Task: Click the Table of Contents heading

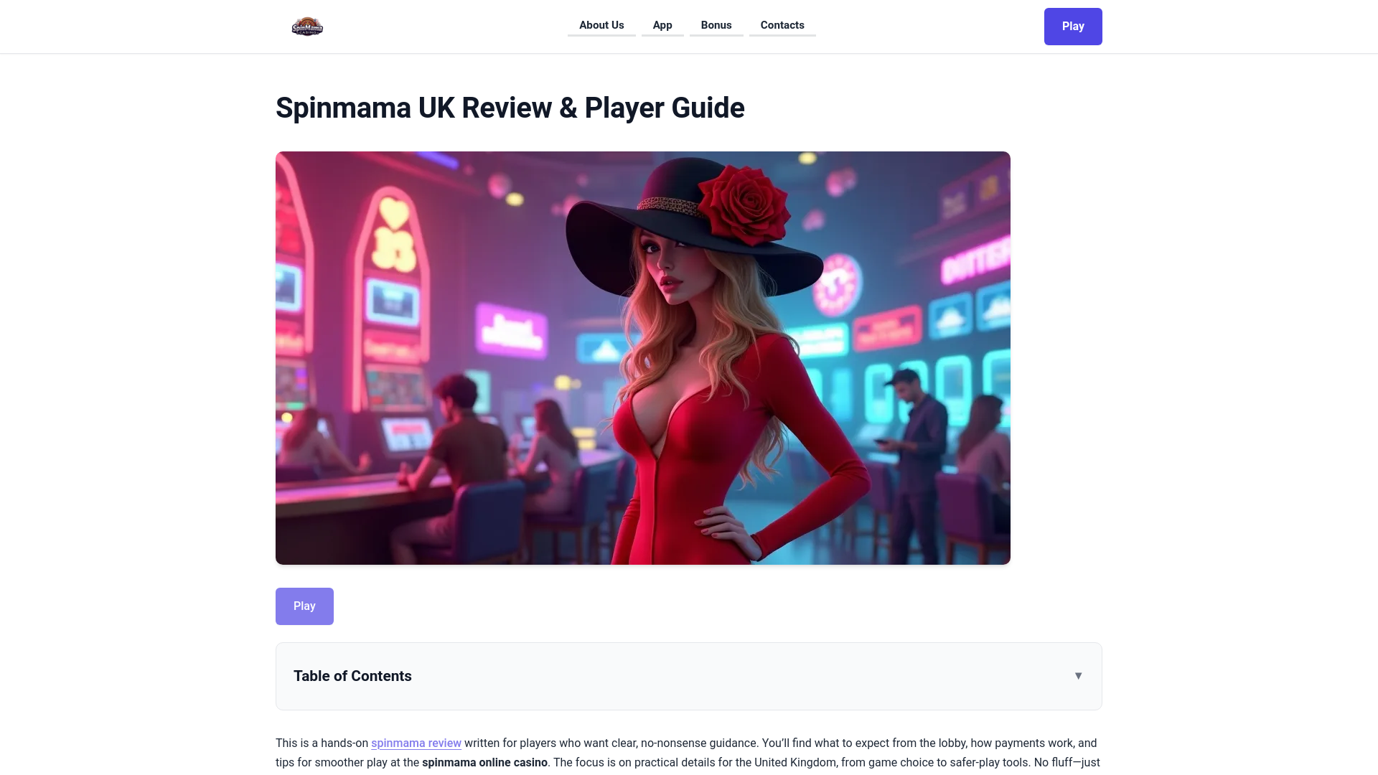Action: (352, 676)
